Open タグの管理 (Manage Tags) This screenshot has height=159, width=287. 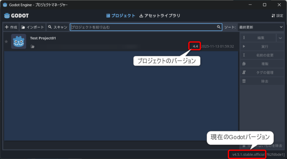pyautogui.click(x=261, y=73)
